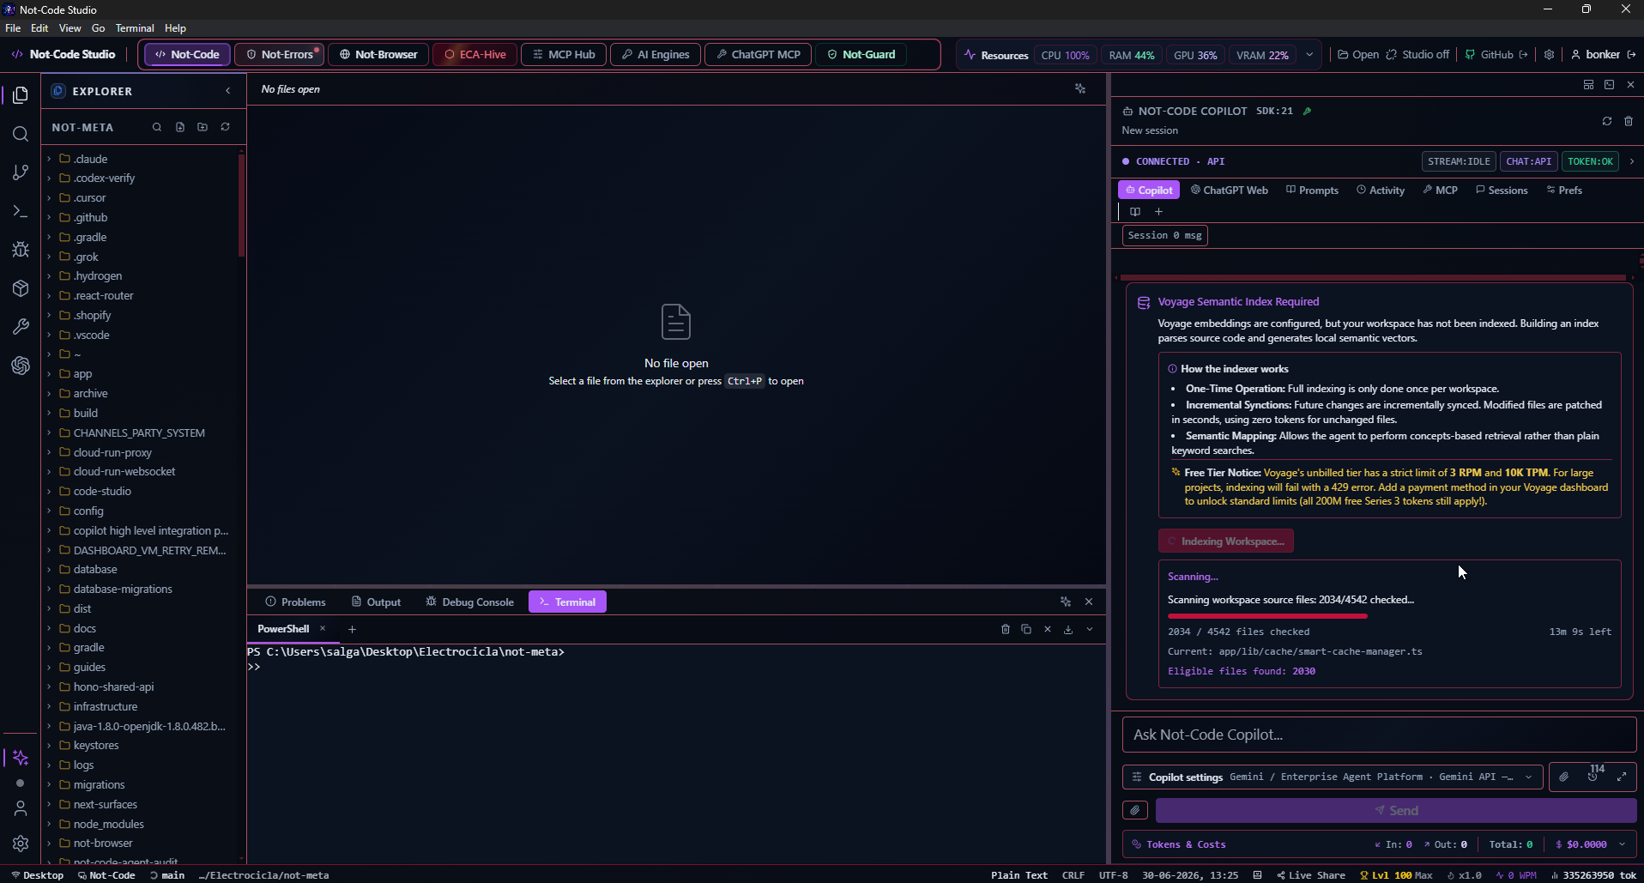
Task: Click the explorer vertical scrollbar
Action: 241,206
